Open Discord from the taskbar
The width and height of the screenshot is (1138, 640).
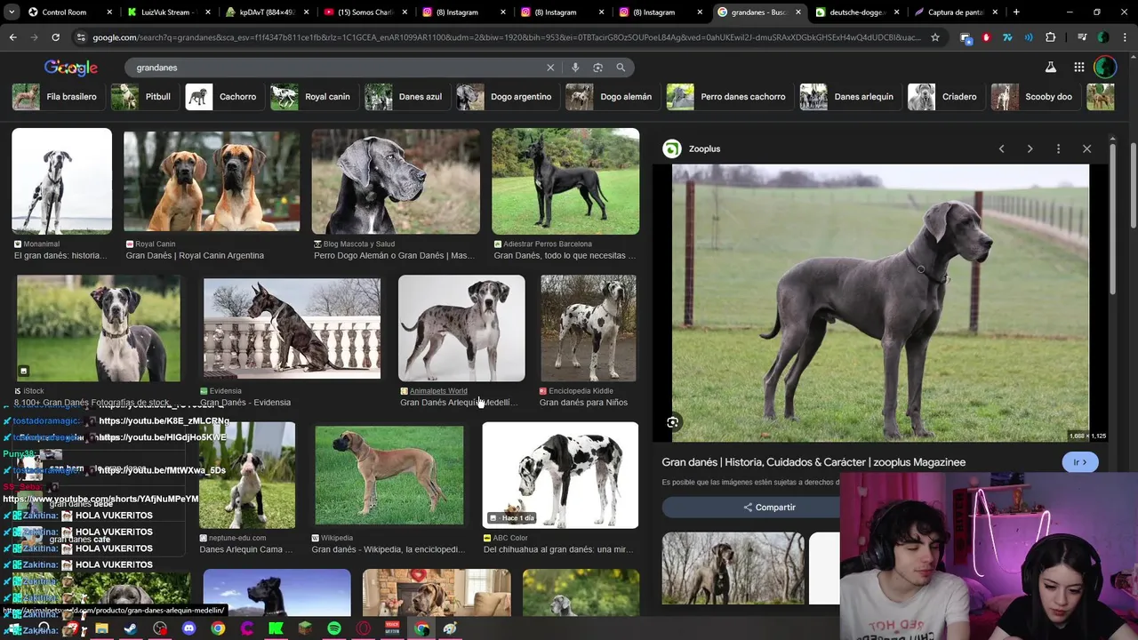click(x=188, y=628)
